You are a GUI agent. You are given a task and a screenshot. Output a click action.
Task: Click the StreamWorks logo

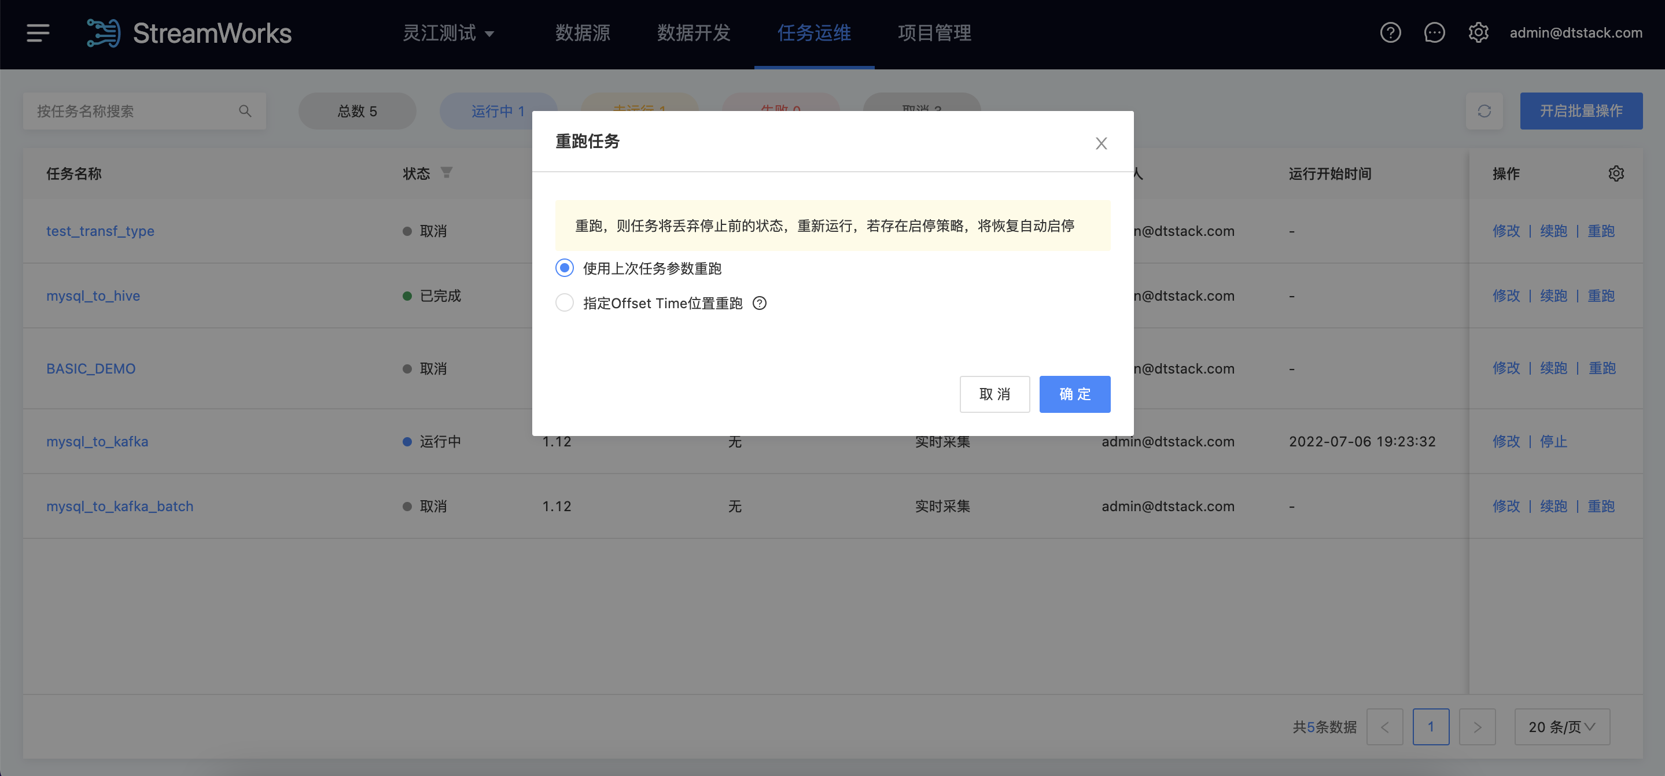coord(189,33)
